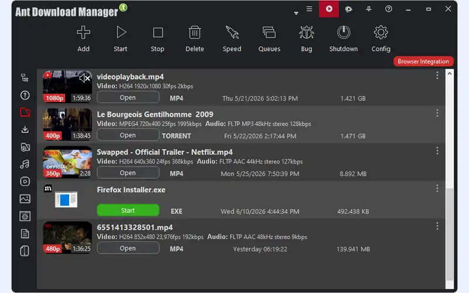
Task: Open more options for videoplayback.mp4
Action: [437, 76]
